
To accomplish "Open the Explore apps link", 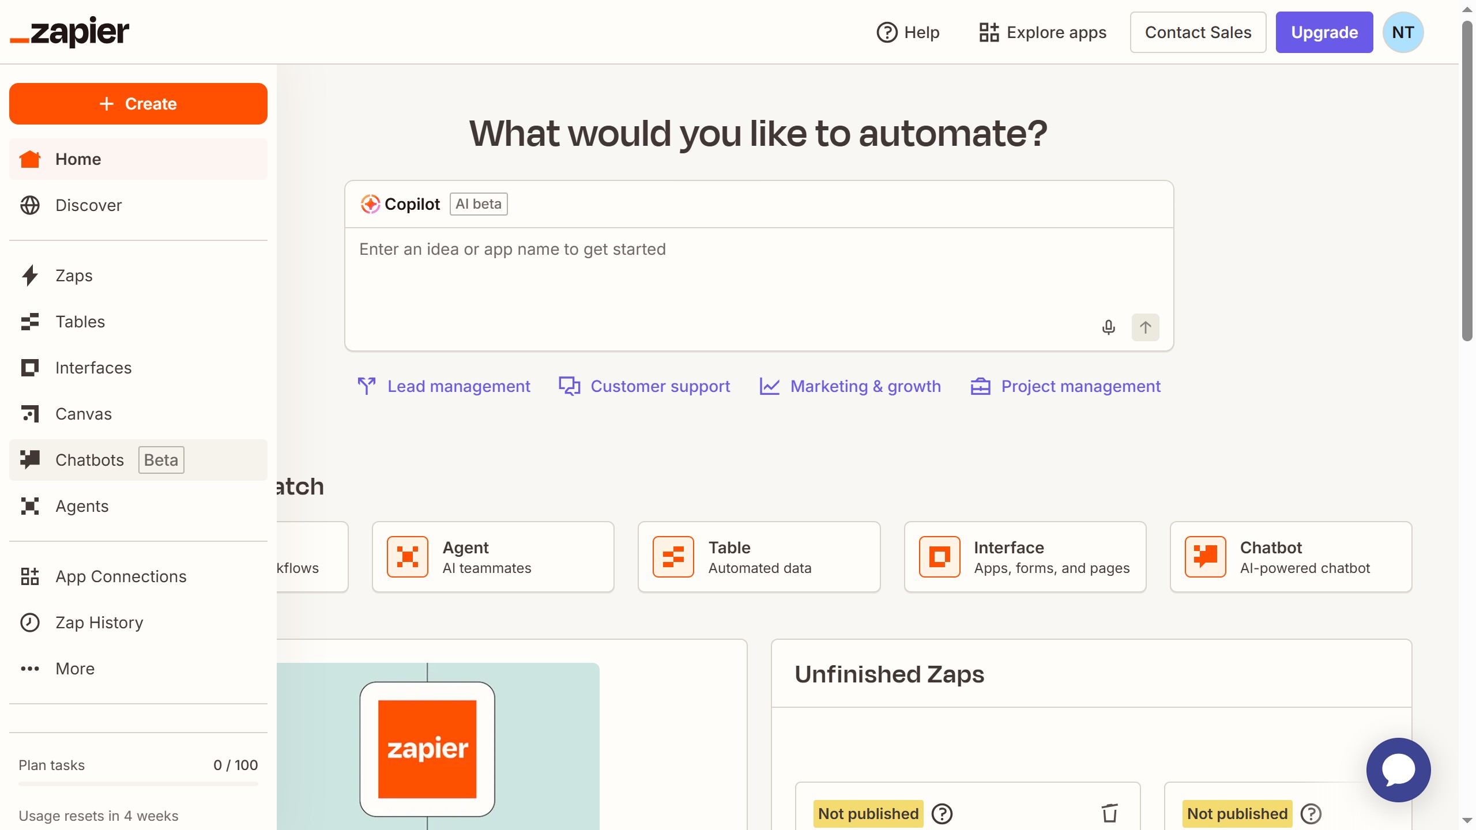I will click(1043, 32).
